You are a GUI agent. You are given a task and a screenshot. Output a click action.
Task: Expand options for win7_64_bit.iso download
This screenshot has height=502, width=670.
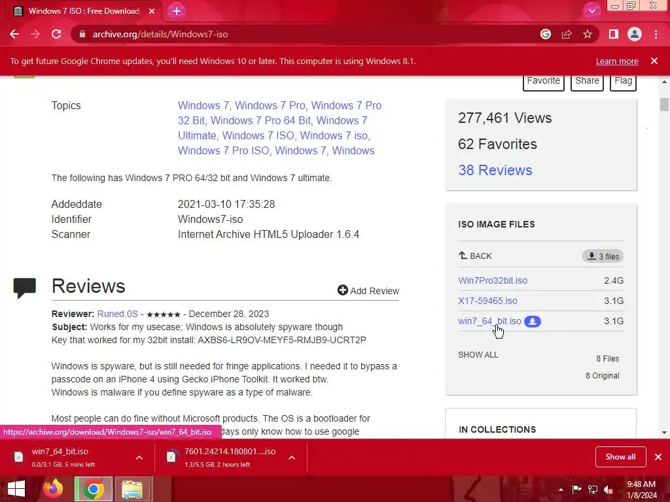[x=139, y=458]
